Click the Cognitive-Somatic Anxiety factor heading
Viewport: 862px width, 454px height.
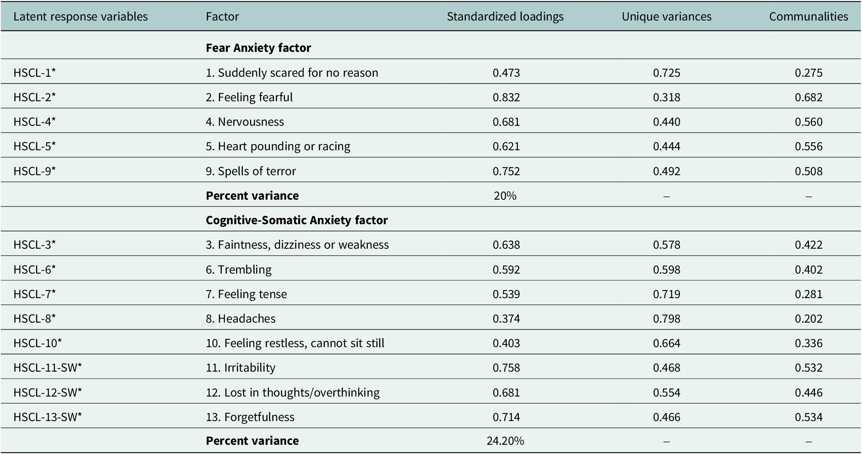(x=297, y=220)
